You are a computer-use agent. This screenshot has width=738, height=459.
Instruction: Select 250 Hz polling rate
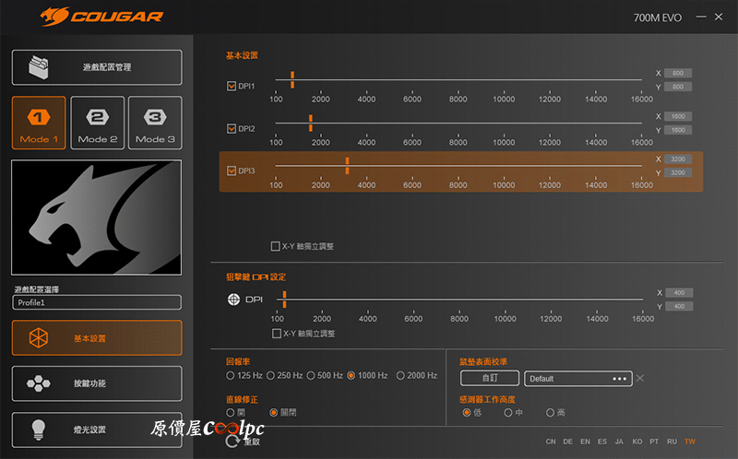(x=270, y=375)
